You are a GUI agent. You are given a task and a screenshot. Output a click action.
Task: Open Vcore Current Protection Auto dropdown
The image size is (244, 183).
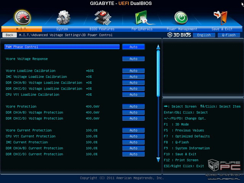tap(133, 130)
